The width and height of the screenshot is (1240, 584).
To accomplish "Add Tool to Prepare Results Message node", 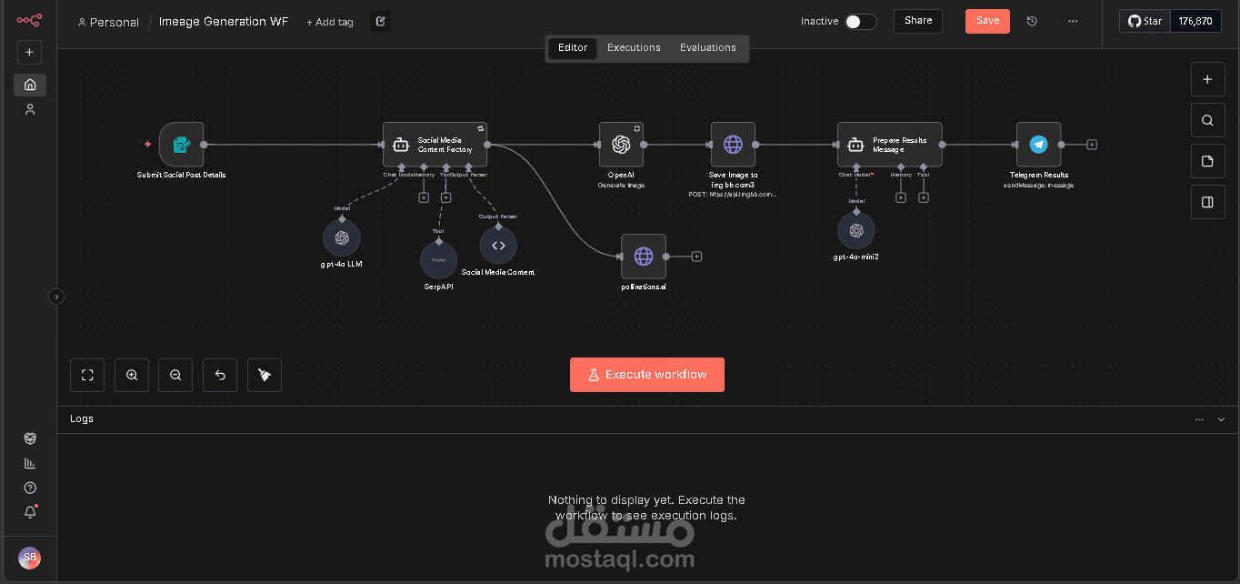I will coord(924,197).
